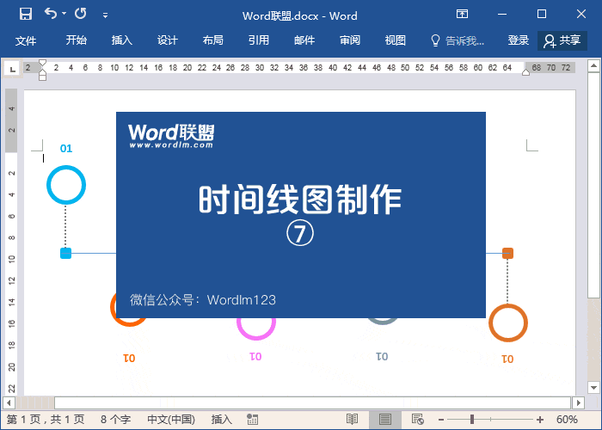Open Ribbon Display Options button
602x430 pixels.
(463, 15)
